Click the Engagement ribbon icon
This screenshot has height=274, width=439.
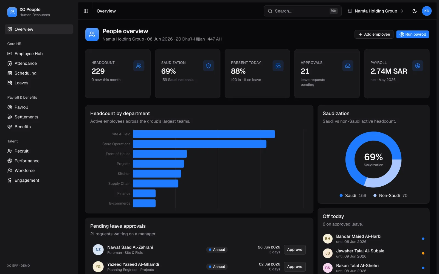pyautogui.click(x=10, y=180)
